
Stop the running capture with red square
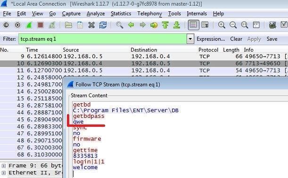pos(40,25)
